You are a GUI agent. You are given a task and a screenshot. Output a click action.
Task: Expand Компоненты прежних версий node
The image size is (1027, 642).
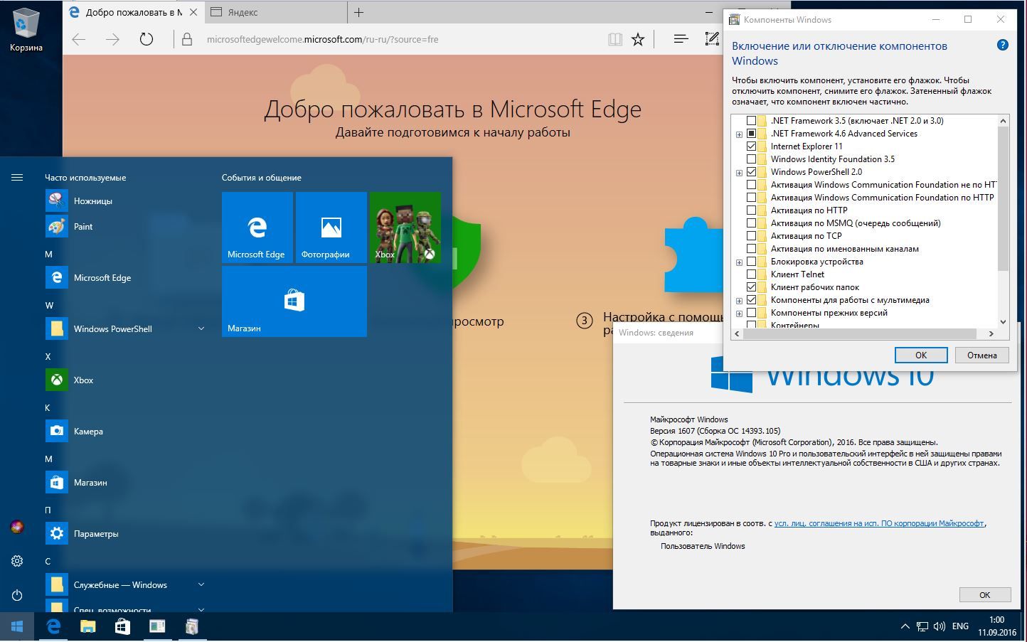coord(739,314)
